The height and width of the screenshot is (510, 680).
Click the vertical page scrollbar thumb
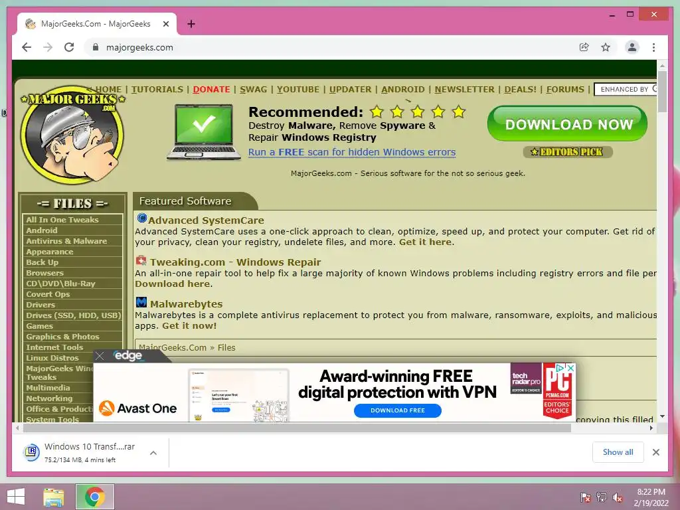(x=662, y=90)
